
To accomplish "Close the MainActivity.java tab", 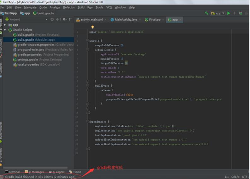I will click(140, 20).
